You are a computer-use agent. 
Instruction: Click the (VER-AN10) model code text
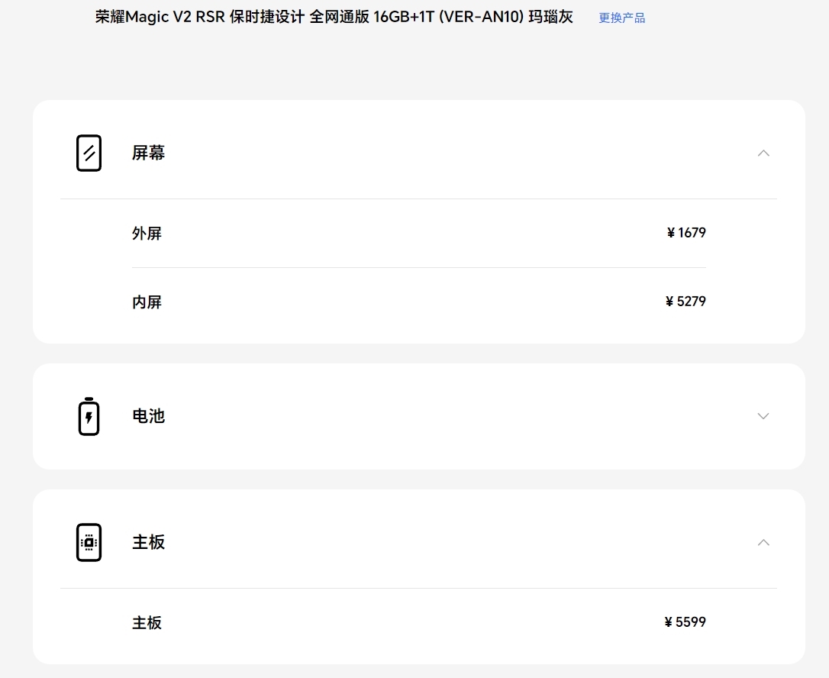(x=479, y=17)
